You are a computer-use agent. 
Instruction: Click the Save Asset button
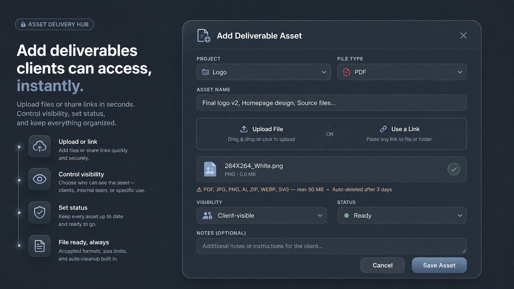[439, 265]
